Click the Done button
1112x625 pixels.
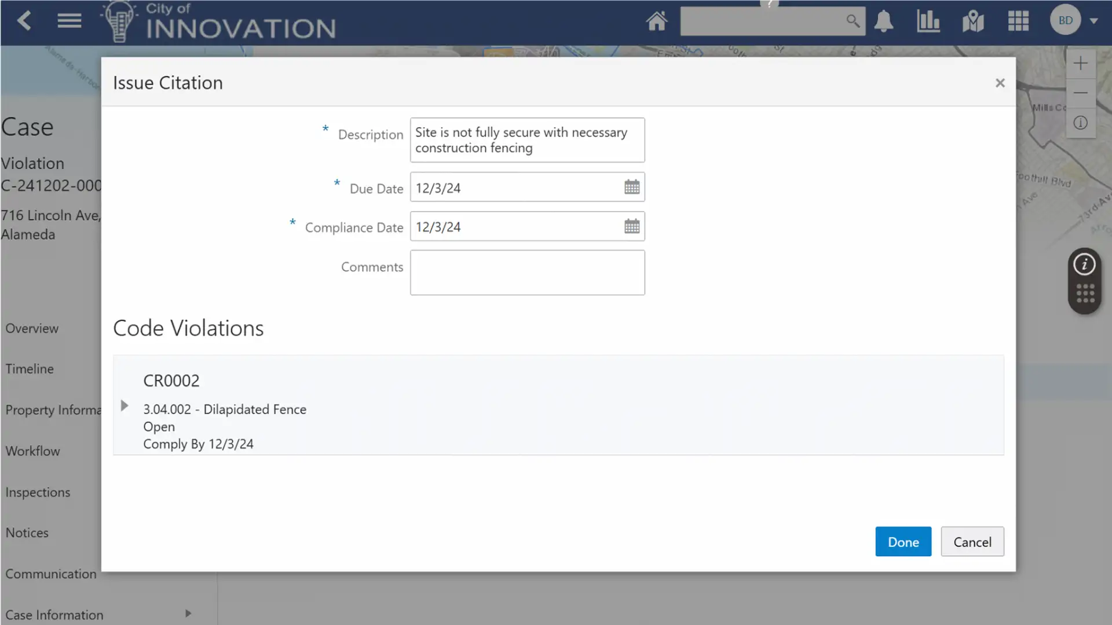[903, 542]
